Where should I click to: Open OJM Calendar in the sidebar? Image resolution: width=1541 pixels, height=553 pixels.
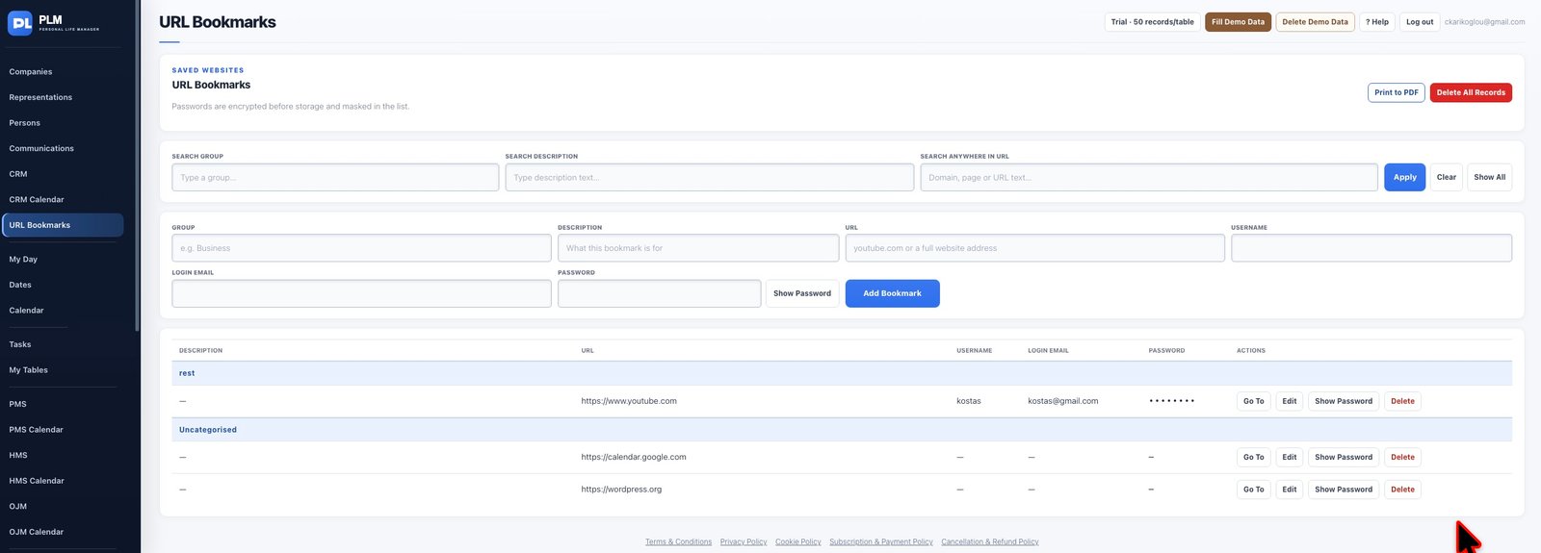pos(37,532)
